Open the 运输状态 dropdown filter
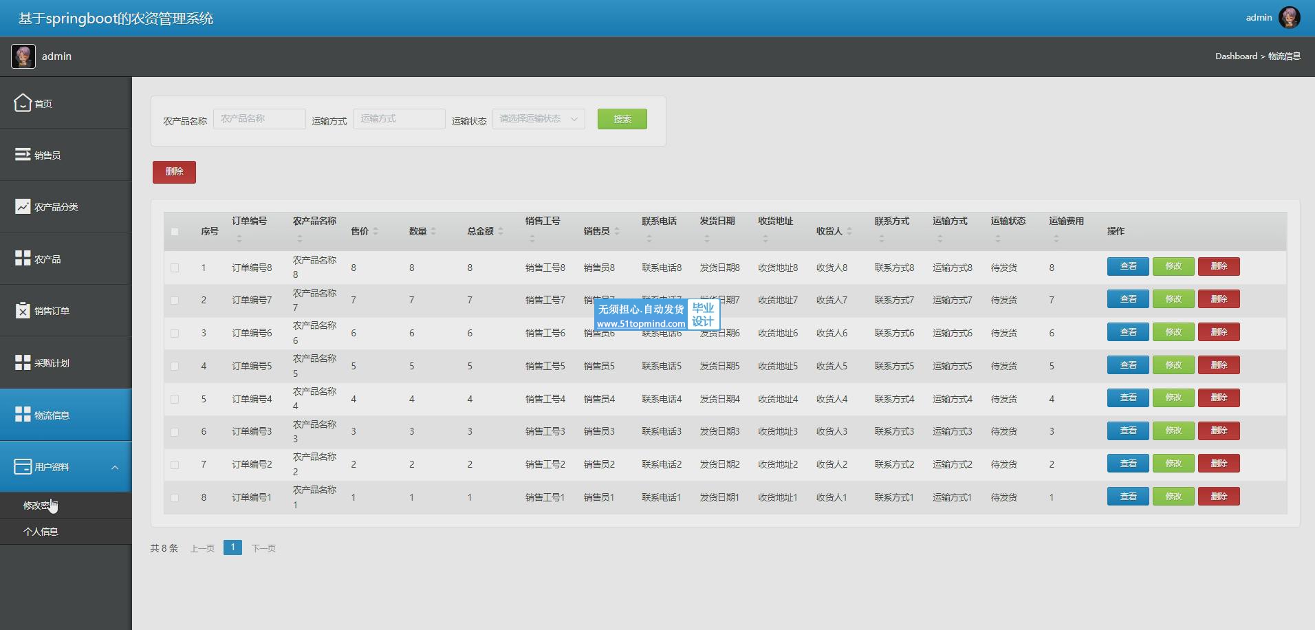Screen dimensions: 1315x630 click(539, 119)
